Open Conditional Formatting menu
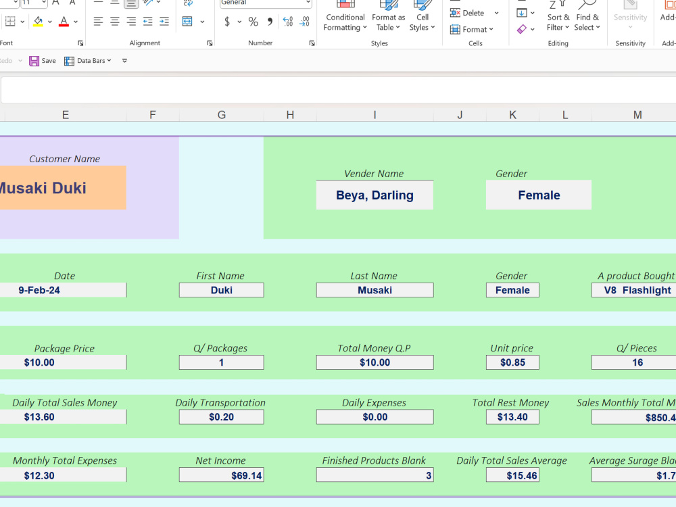The height and width of the screenshot is (507, 676). [x=345, y=18]
